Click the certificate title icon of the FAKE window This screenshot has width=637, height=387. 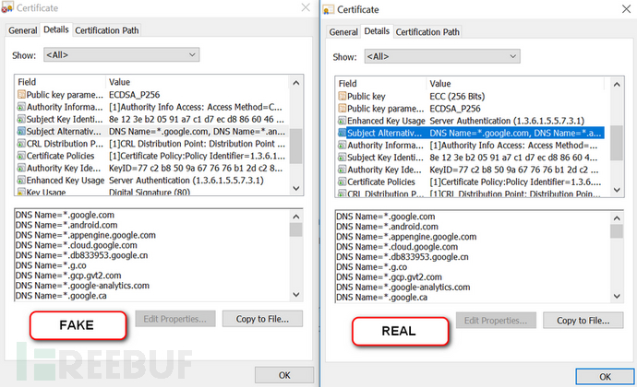[x=7, y=7]
